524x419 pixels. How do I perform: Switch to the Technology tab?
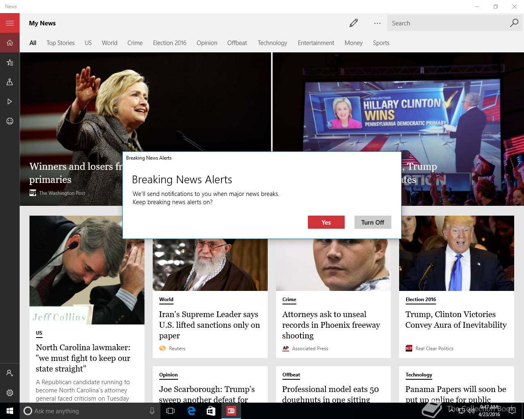(272, 43)
